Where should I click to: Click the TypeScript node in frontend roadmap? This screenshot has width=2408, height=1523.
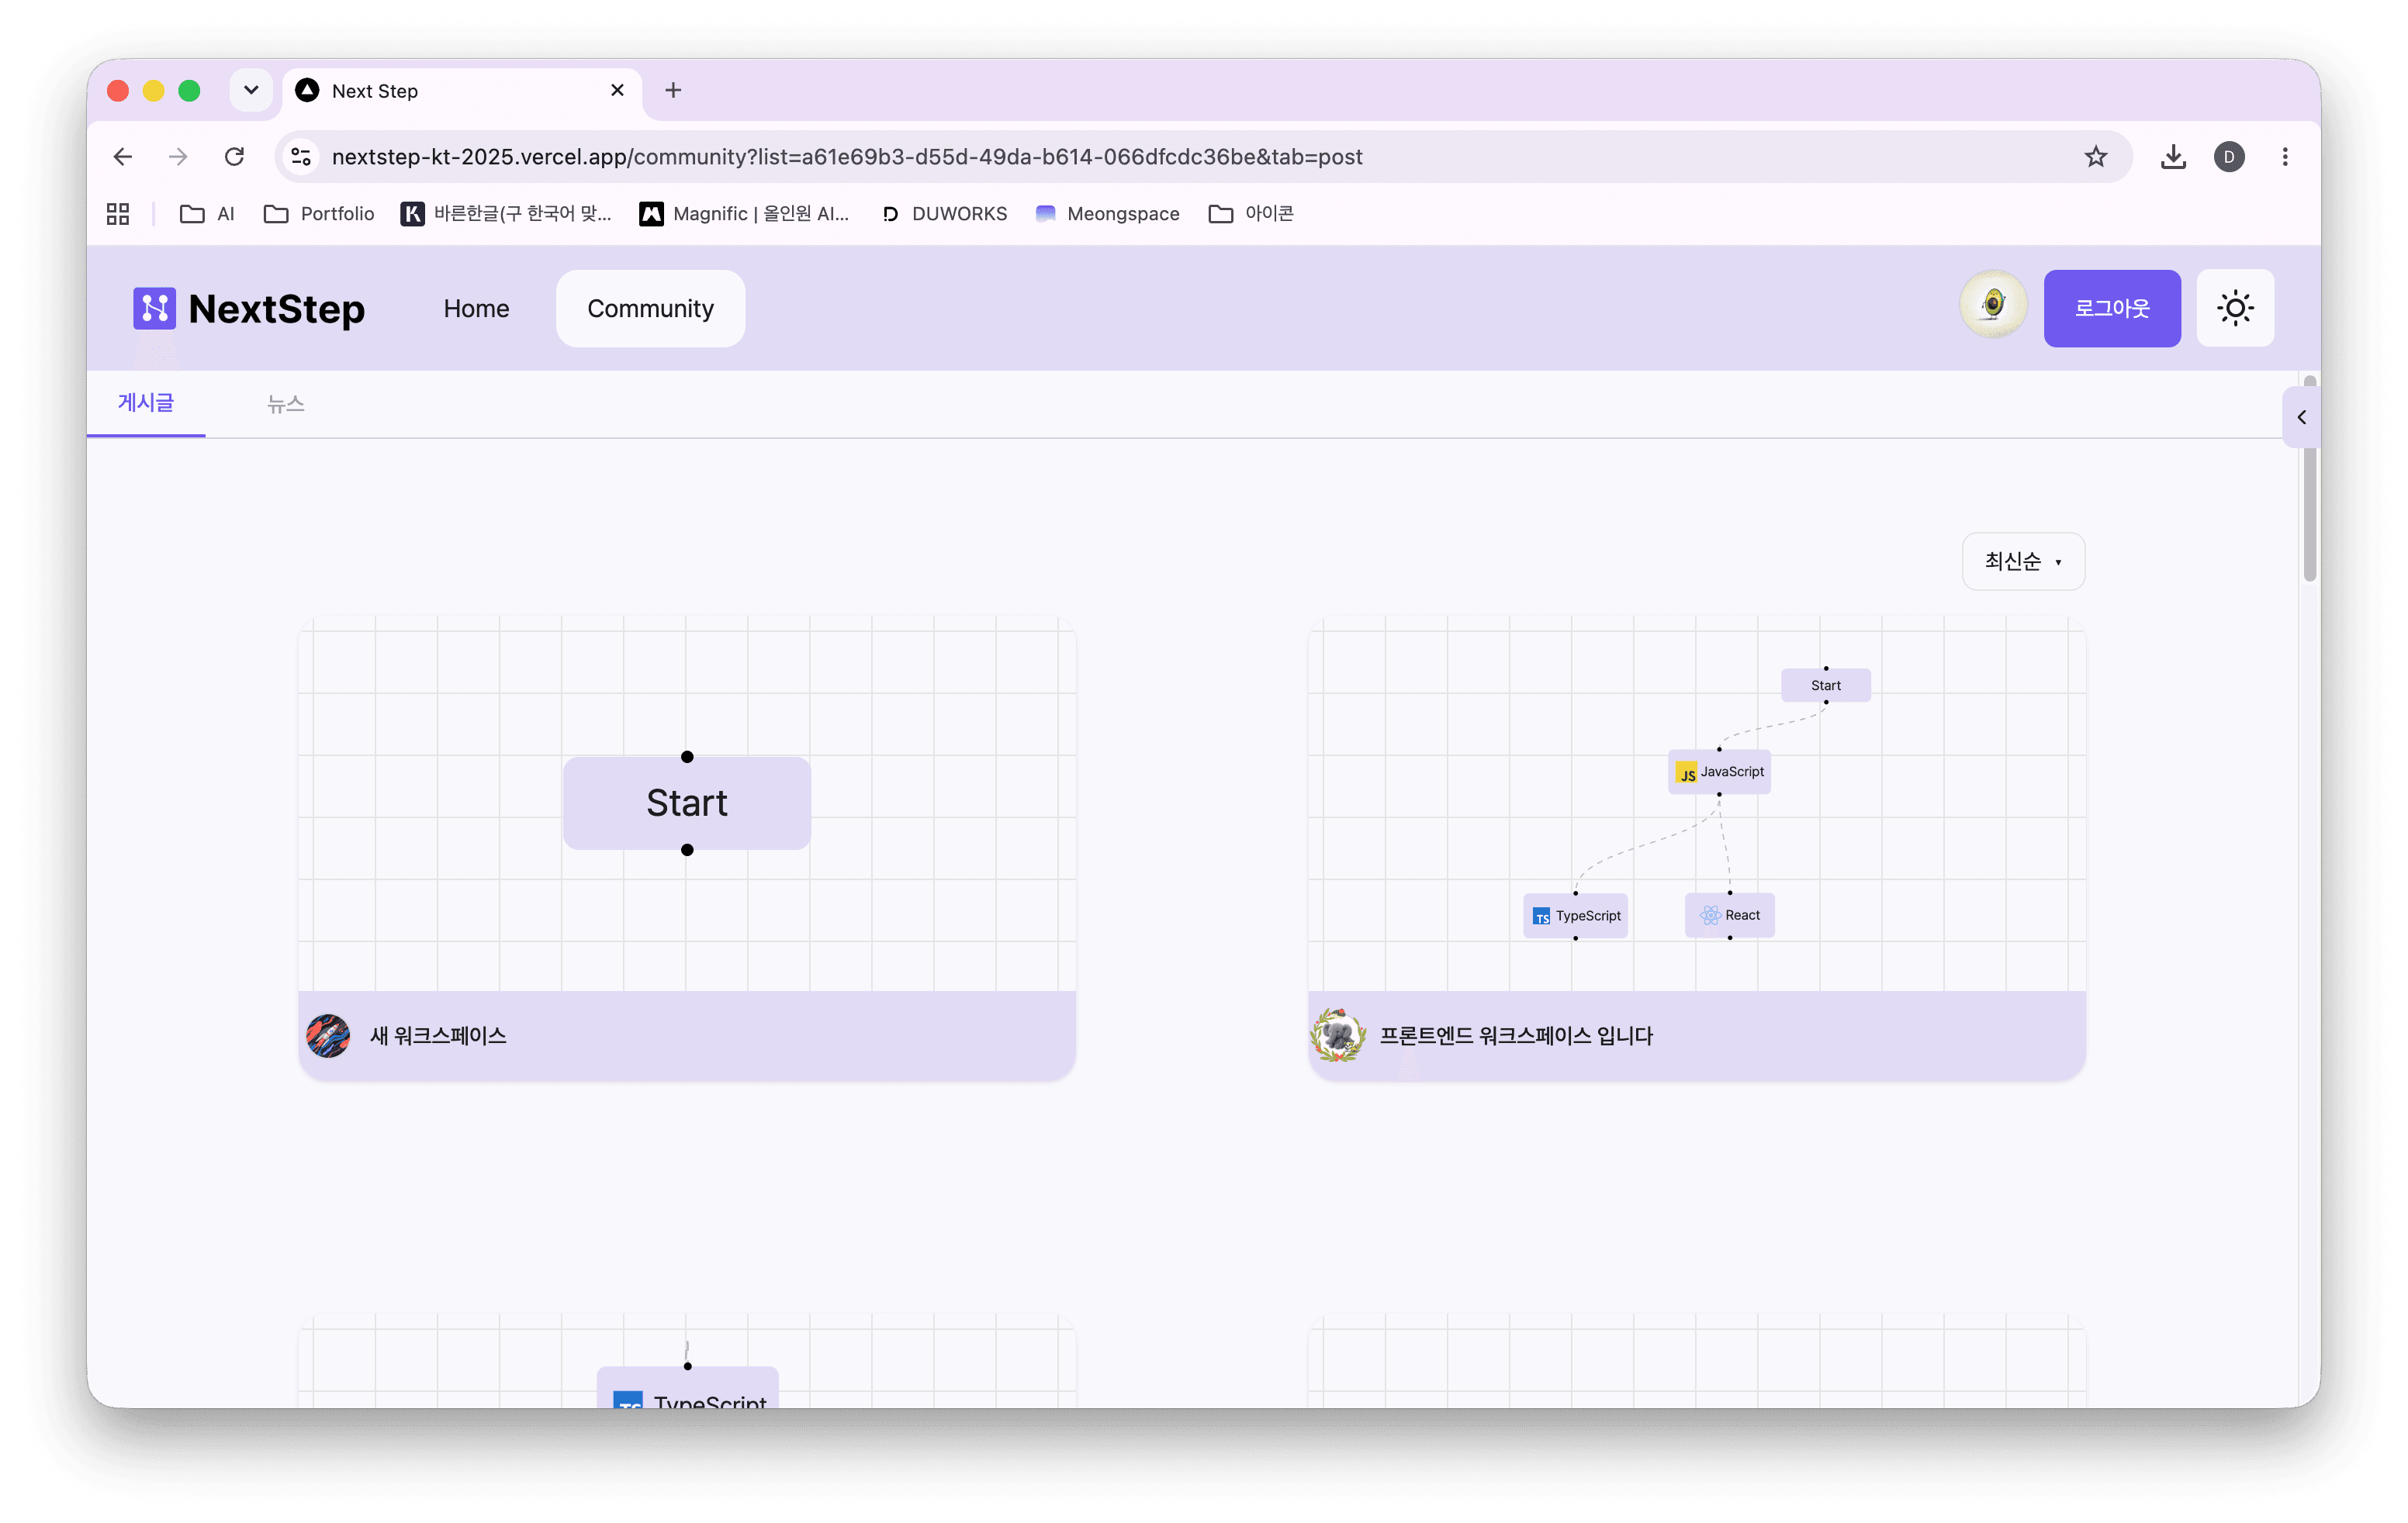(1575, 915)
